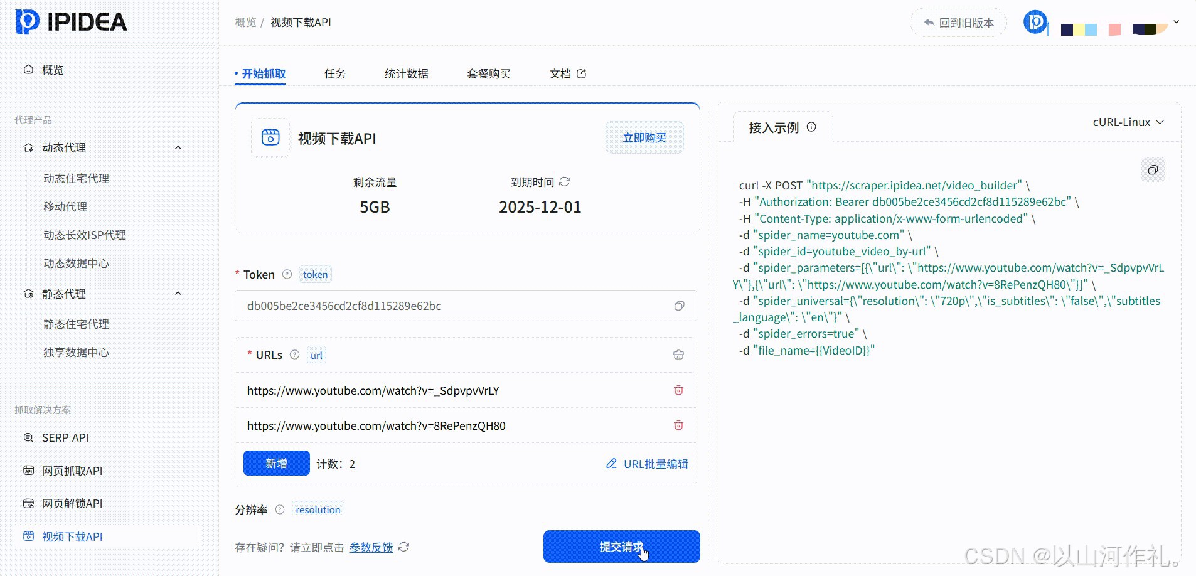The image size is (1196, 576).
Task: Click 回到旧版本 button
Action: tap(959, 23)
